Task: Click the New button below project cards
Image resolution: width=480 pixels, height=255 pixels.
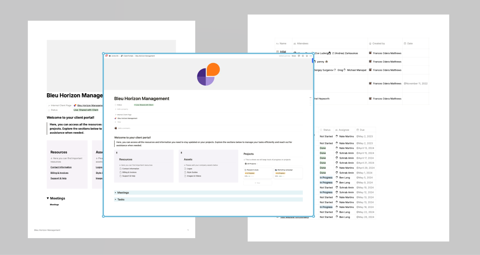Action: [258, 183]
